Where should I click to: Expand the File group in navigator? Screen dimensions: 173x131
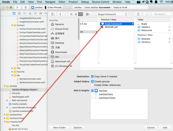tap(12, 68)
